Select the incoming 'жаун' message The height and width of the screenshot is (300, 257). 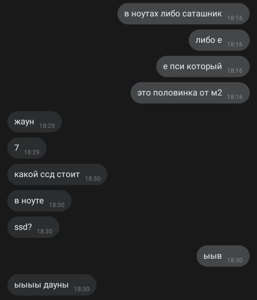pos(35,122)
